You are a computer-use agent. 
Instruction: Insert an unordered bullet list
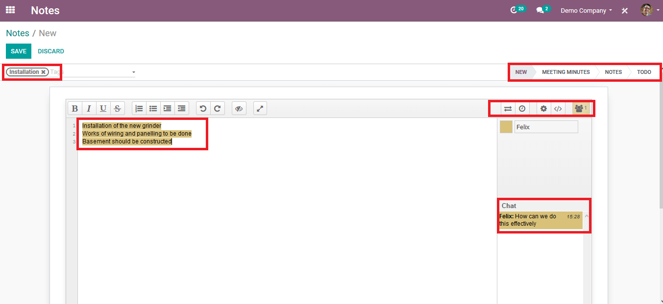(x=153, y=108)
